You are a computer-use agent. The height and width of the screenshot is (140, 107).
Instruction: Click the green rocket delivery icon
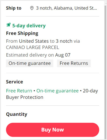click(x=9, y=25)
